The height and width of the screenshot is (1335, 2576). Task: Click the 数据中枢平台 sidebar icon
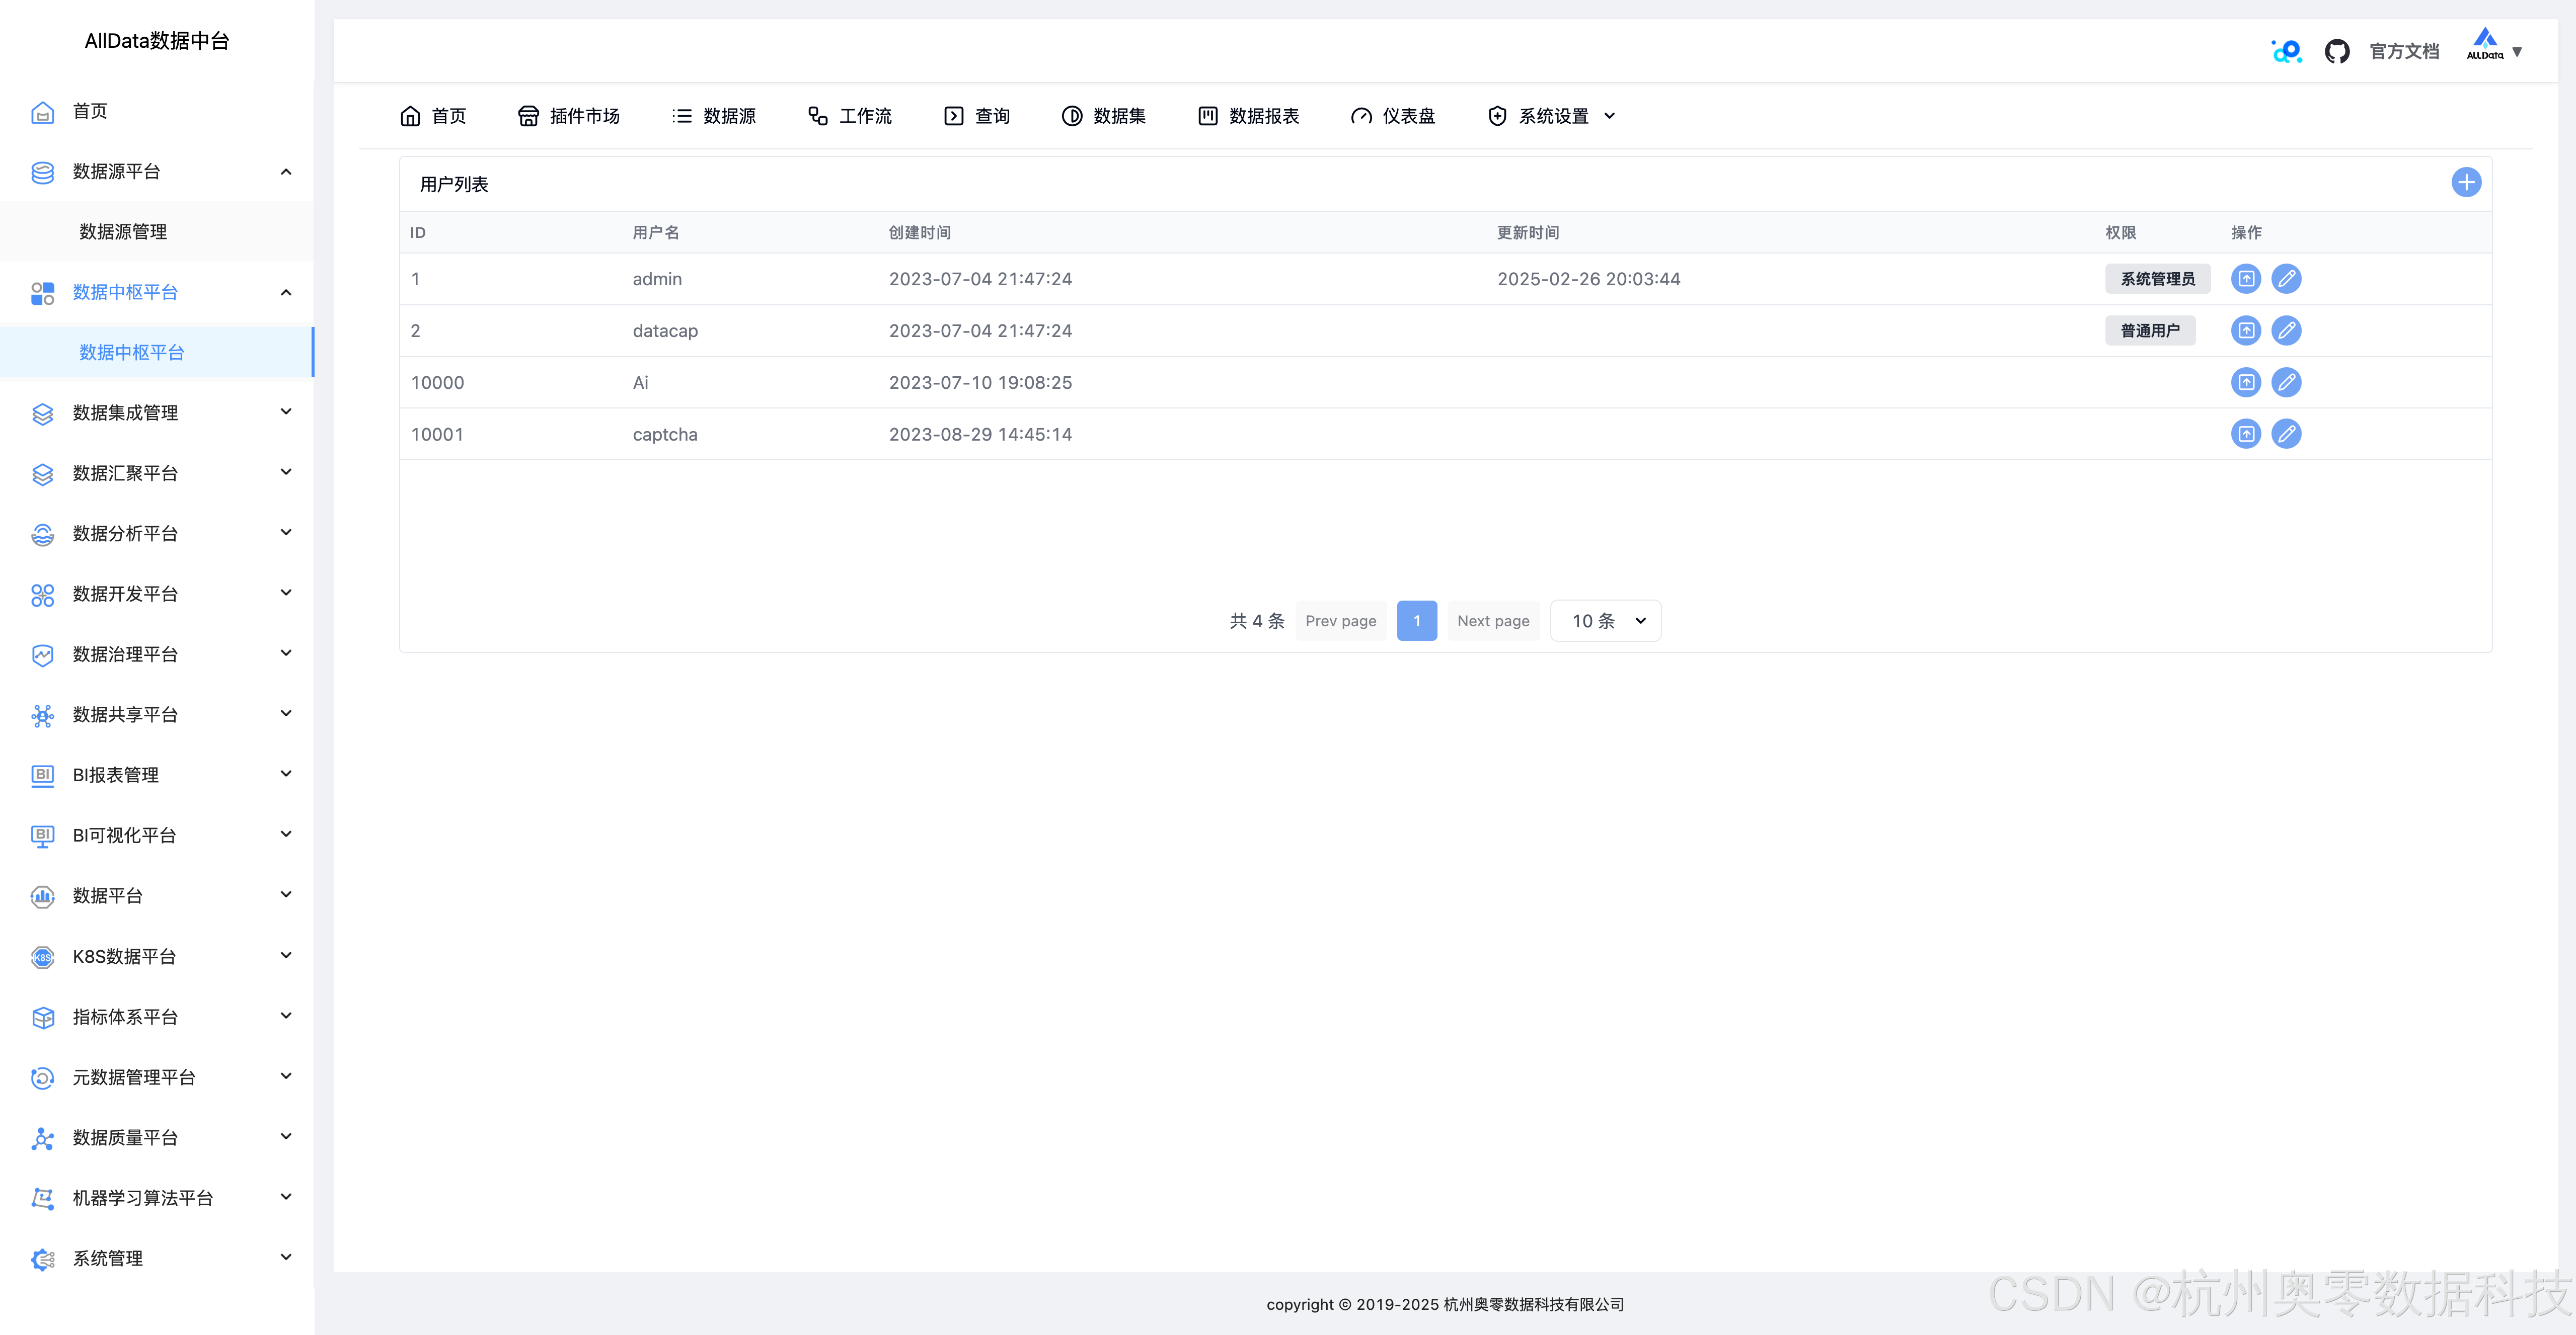click(x=42, y=293)
